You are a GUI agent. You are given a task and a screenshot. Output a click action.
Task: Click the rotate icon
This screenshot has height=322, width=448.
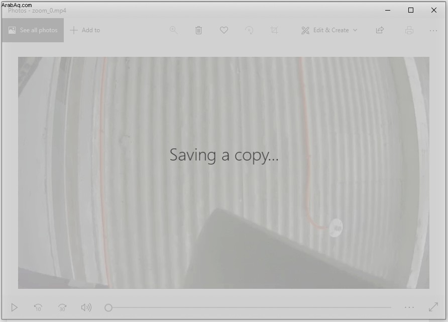tap(249, 30)
